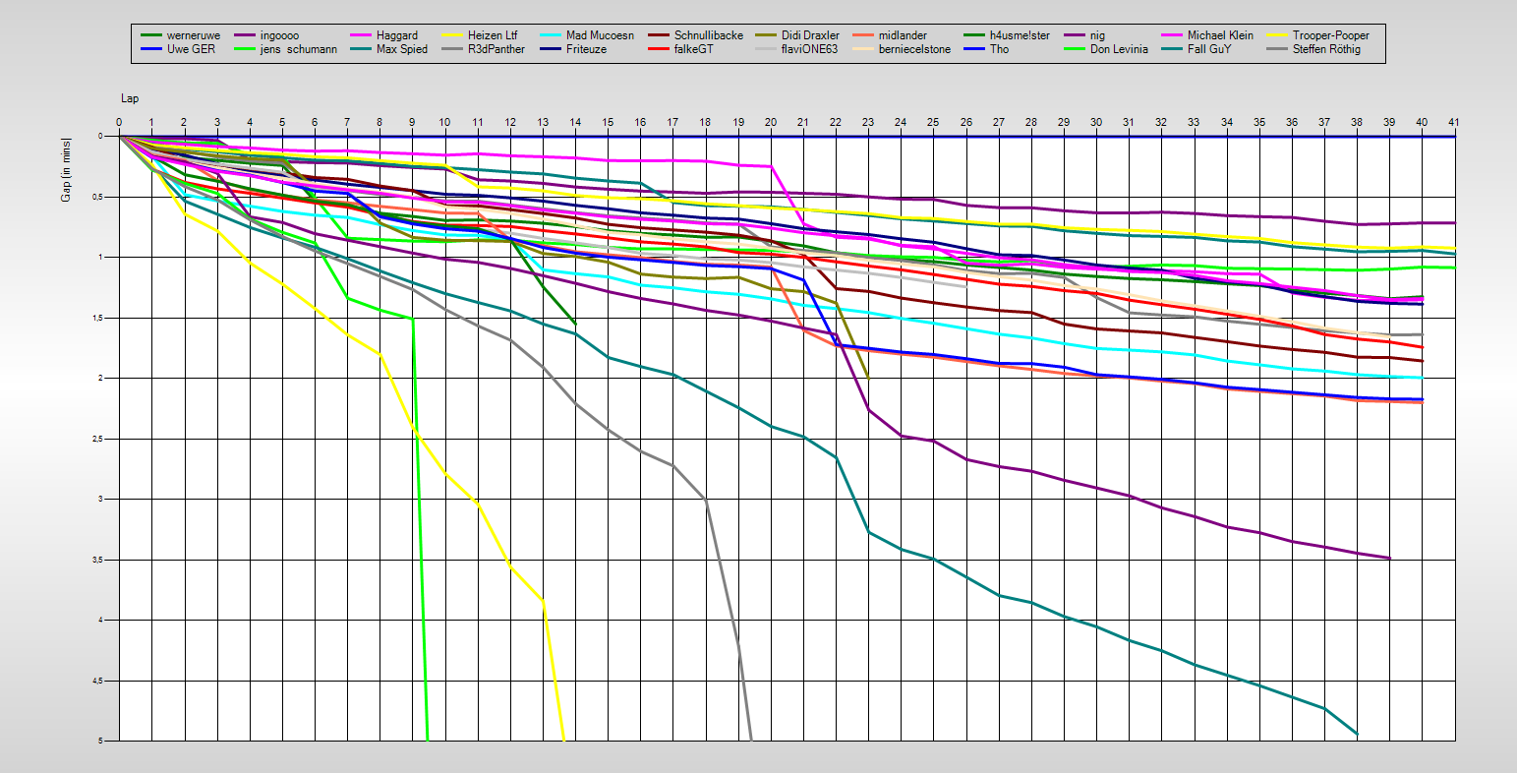The image size is (1517, 773).
Task: Click lap number 20 on top axis
Action: click(771, 123)
